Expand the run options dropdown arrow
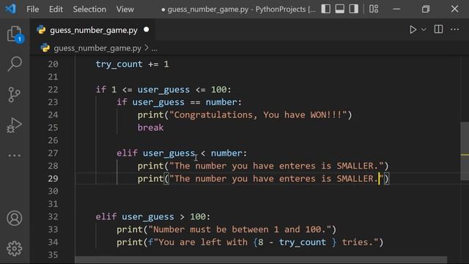469x264 pixels. [424, 29]
